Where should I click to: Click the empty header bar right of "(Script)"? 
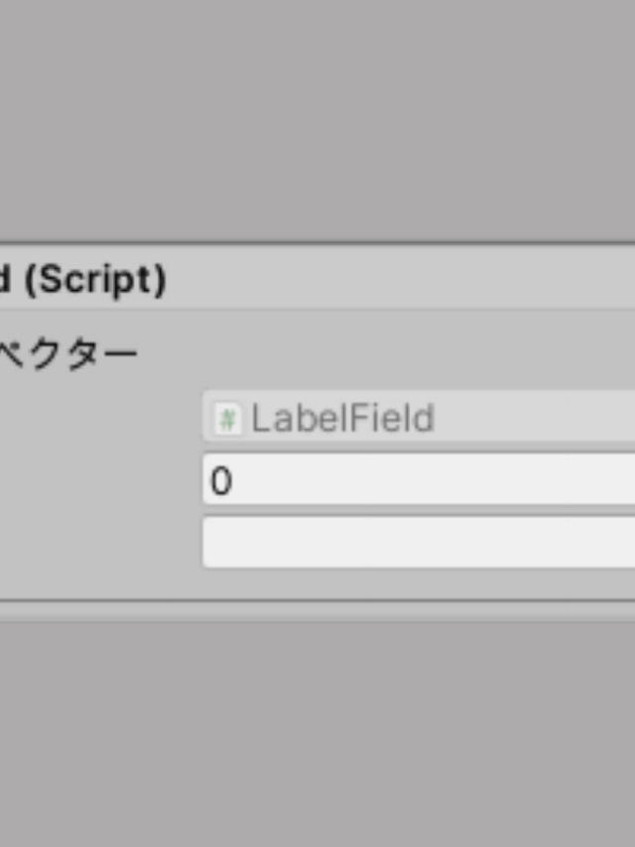pos(401,279)
